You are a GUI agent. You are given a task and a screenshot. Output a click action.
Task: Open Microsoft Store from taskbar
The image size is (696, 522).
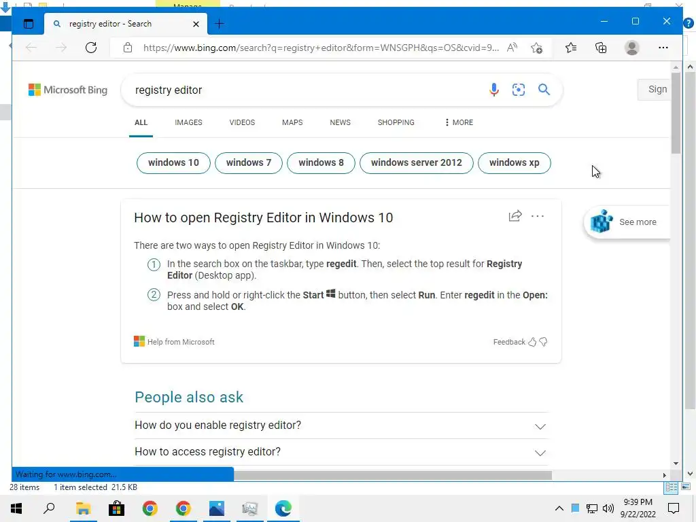[x=116, y=508]
